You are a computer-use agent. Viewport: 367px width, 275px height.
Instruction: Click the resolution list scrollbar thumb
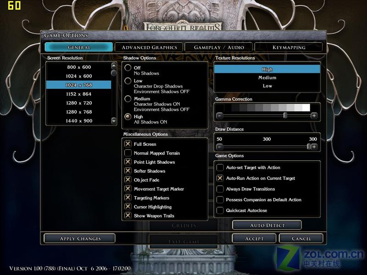click(114, 73)
